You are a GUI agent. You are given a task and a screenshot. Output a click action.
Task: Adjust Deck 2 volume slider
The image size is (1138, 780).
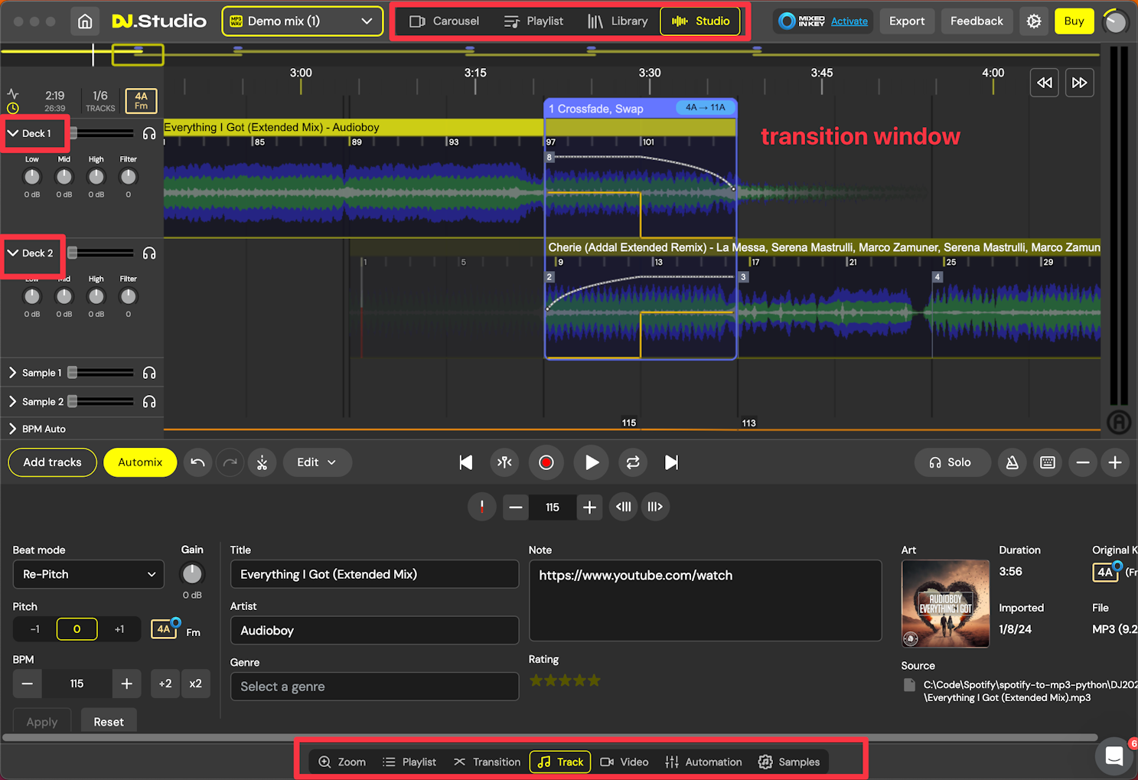click(102, 253)
